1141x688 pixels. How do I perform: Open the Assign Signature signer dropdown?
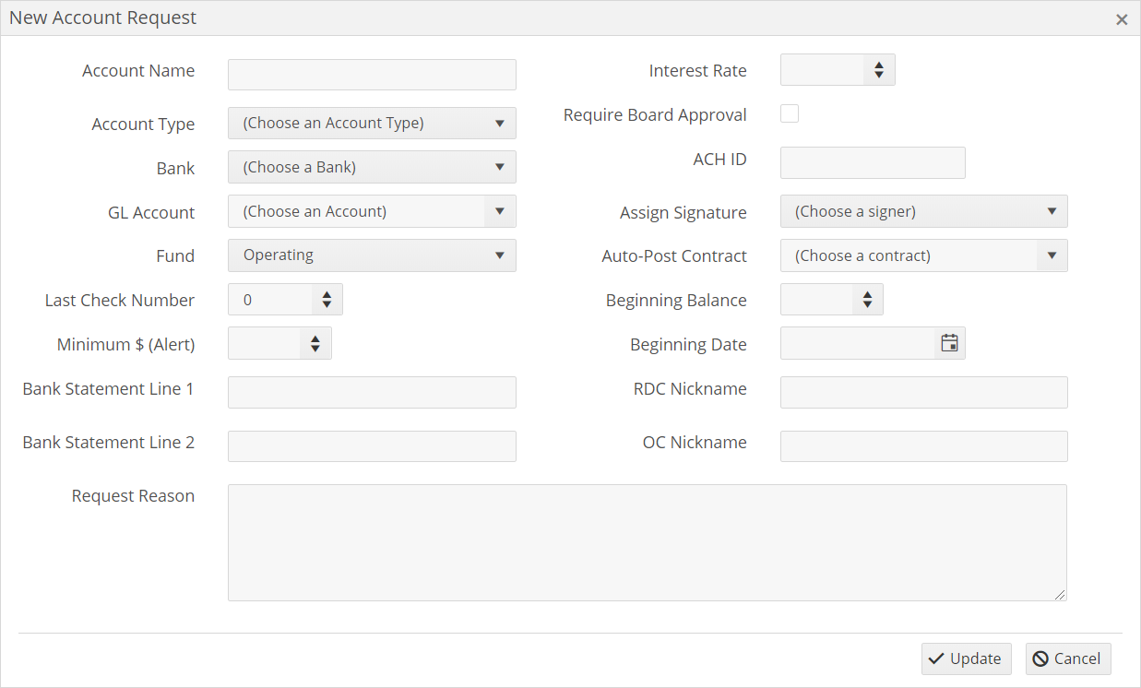[923, 212]
